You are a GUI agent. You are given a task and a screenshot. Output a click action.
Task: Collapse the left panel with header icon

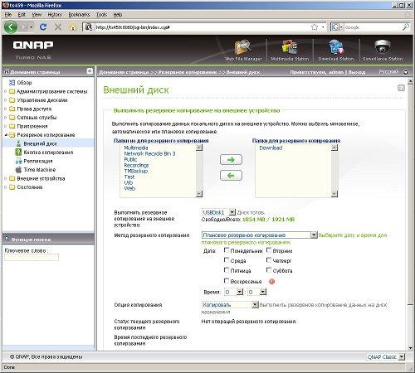[90, 71]
